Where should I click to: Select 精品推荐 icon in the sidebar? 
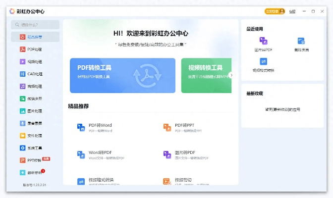(22, 37)
